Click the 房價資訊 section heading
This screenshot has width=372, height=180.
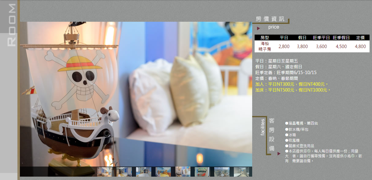(270, 19)
